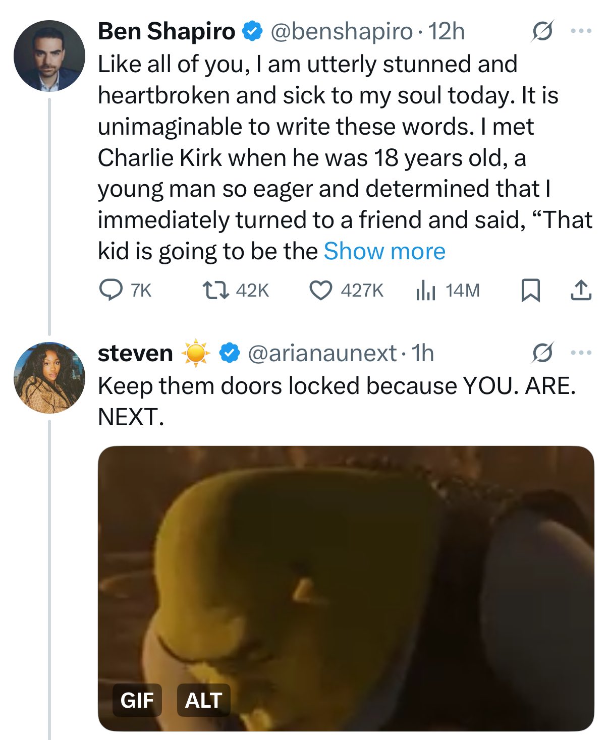
Task: Share Ben Shapiro's post
Action: click(x=581, y=290)
